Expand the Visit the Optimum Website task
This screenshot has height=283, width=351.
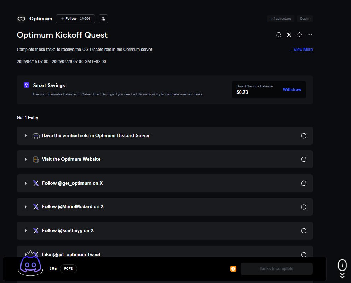(26, 159)
